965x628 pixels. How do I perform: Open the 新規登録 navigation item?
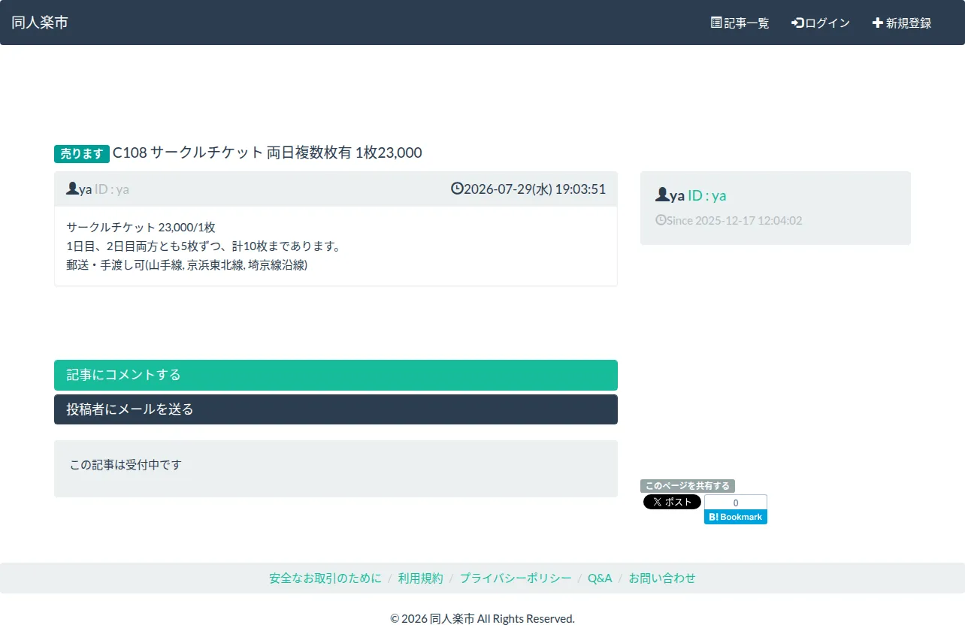tap(902, 23)
